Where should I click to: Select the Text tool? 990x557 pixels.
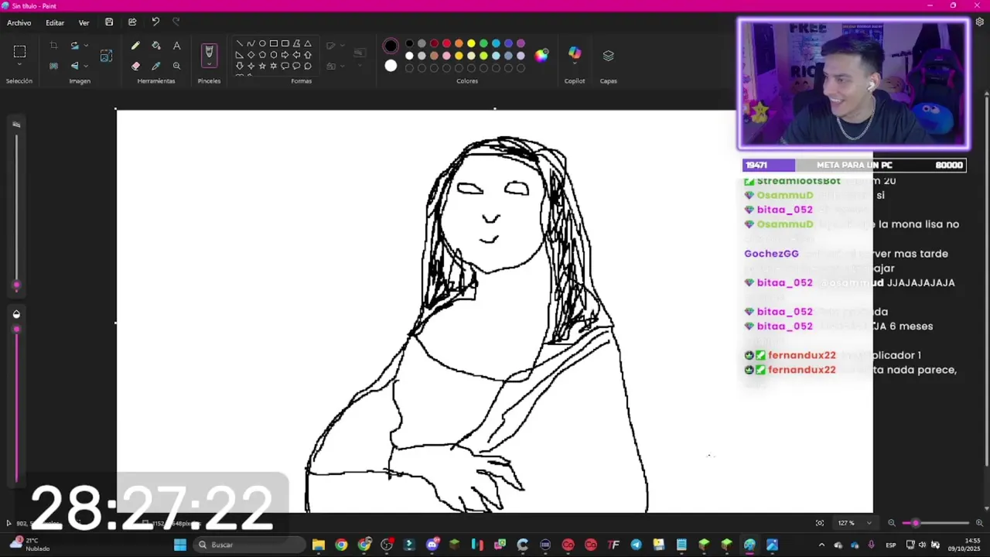click(x=176, y=46)
